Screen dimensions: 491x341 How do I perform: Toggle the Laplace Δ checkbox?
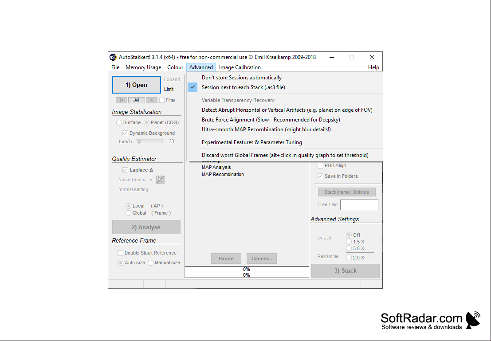coord(125,170)
